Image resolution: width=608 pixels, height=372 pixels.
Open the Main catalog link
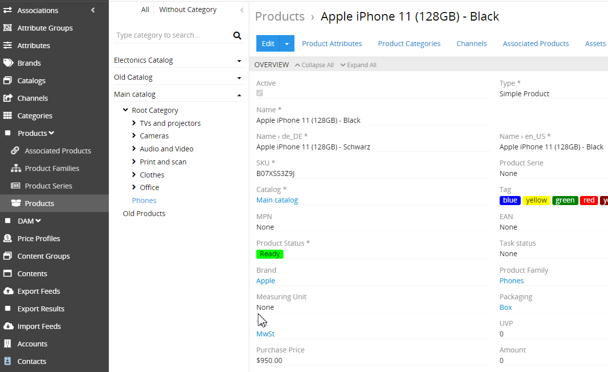tap(277, 200)
